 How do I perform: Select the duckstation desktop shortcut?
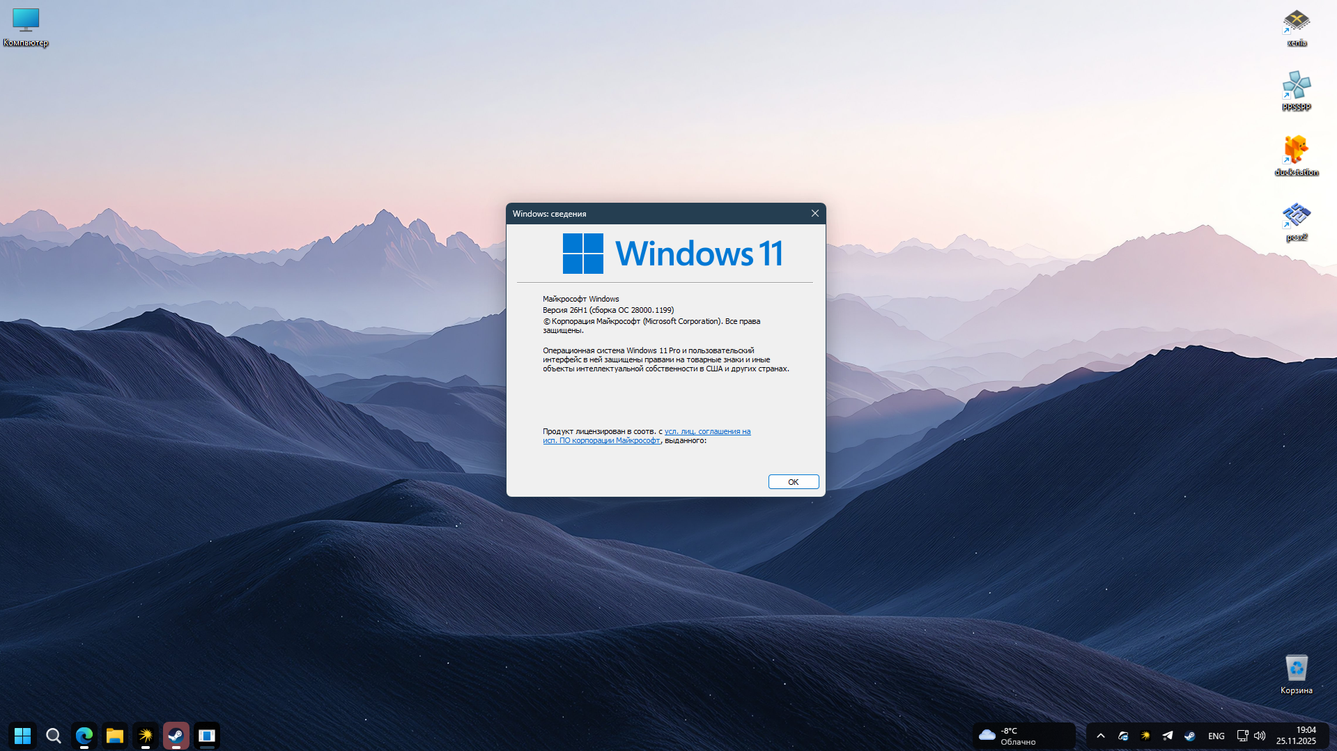[x=1296, y=156]
